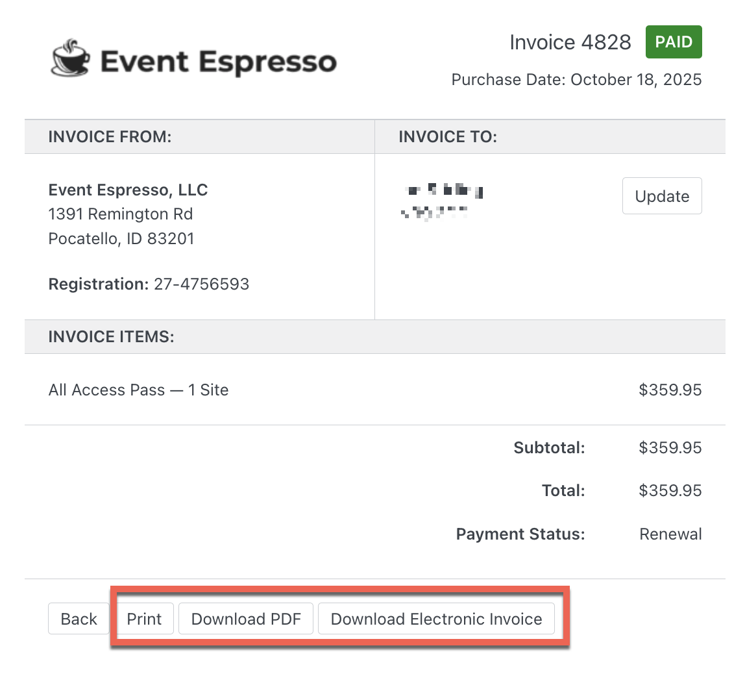
Task: Click the Subtotal amount $359.95
Action: [x=670, y=448]
